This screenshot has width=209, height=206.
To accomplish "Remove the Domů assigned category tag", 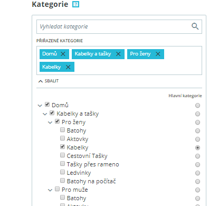I will click(x=63, y=54).
